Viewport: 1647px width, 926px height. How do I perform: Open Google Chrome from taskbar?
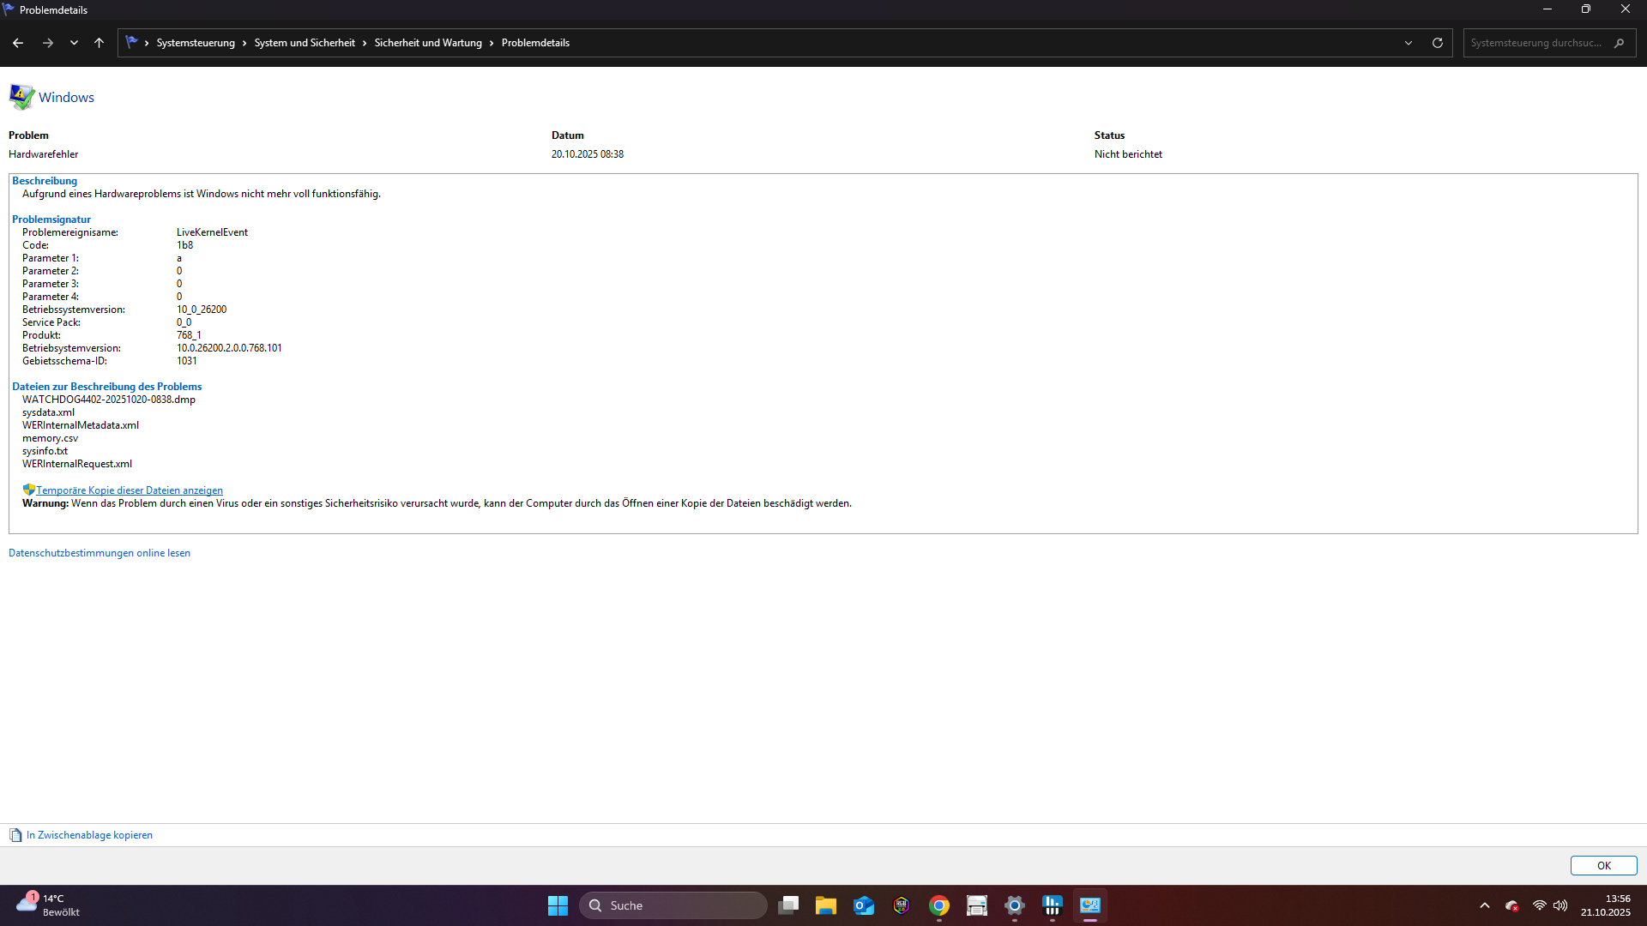tap(939, 905)
